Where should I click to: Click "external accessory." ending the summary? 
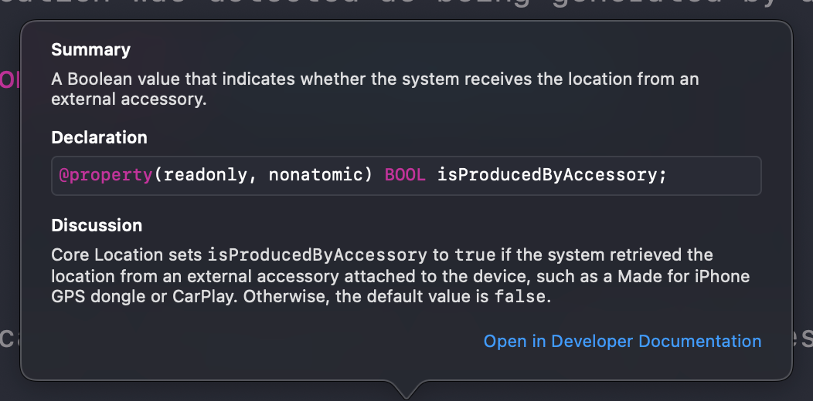(128, 99)
